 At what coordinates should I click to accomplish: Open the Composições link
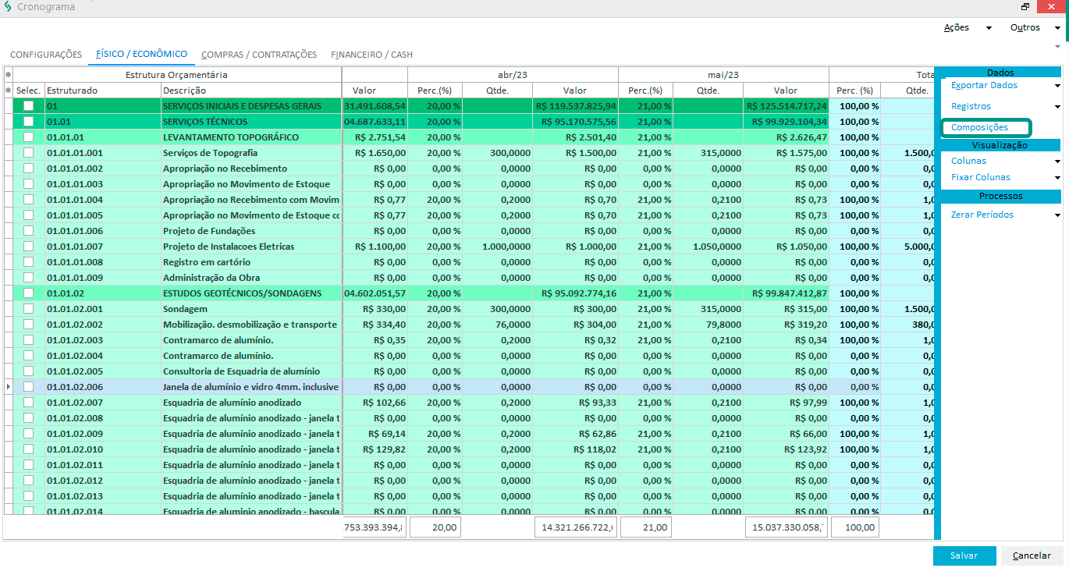tap(979, 127)
